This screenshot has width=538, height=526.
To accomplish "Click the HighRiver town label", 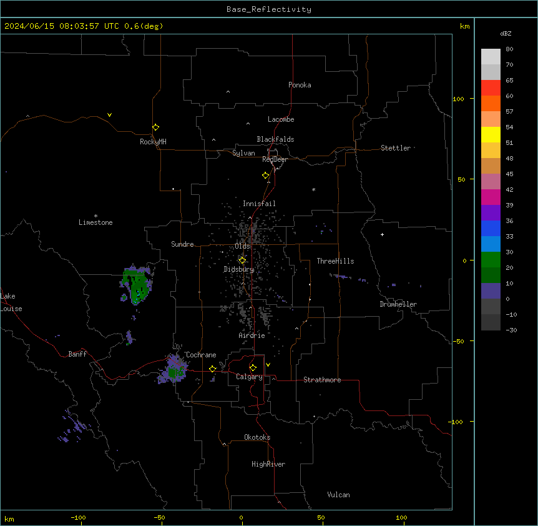I will [x=268, y=464].
